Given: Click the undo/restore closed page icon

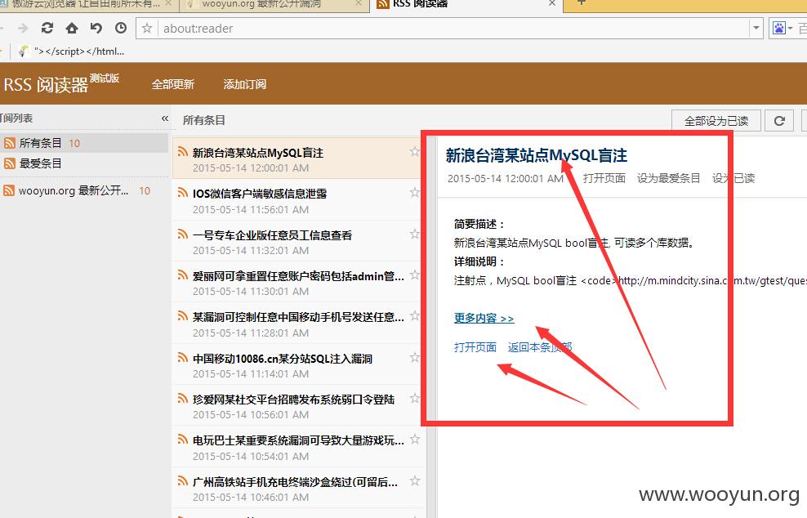Looking at the screenshot, I should (96, 28).
